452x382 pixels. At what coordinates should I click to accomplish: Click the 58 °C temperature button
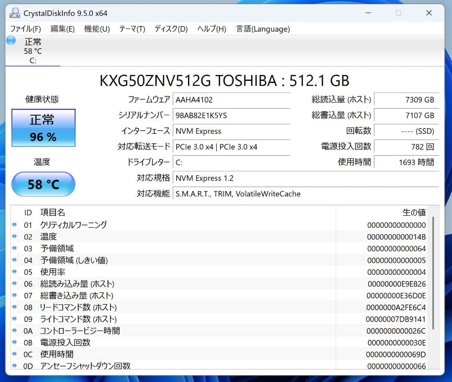point(43,184)
